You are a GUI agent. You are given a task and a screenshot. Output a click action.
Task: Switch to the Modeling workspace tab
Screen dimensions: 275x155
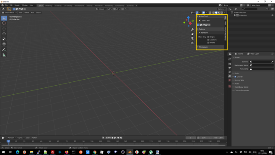click(49, 6)
